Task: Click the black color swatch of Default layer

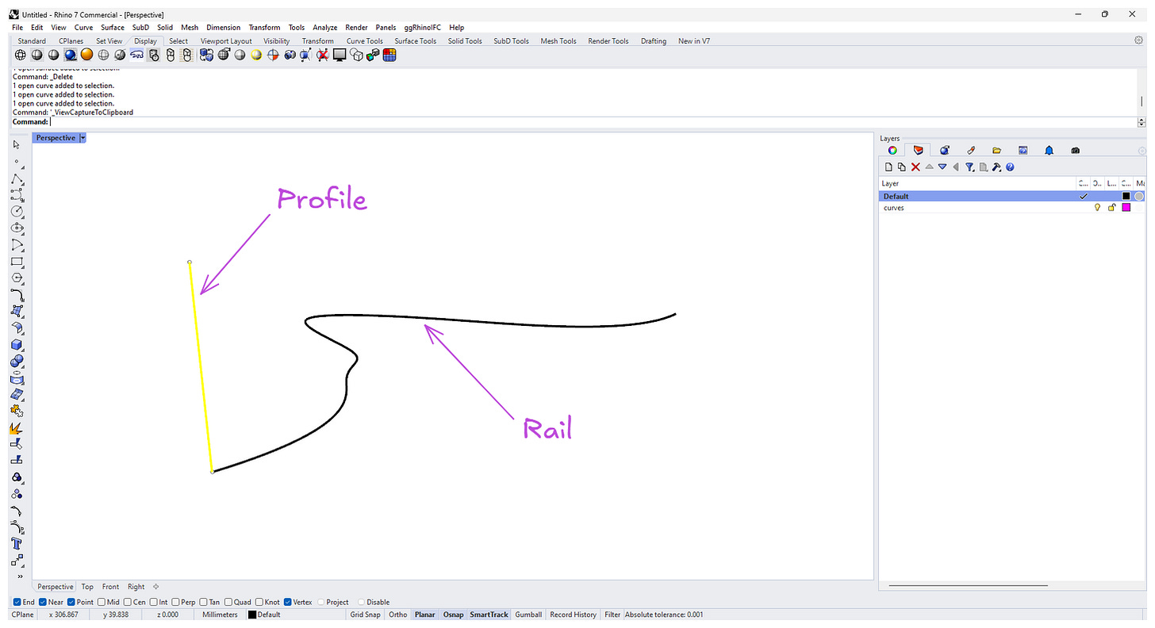Action: click(1126, 197)
